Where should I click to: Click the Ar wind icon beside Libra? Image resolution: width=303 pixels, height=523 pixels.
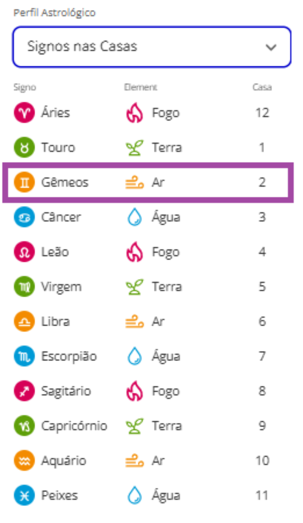tap(135, 322)
